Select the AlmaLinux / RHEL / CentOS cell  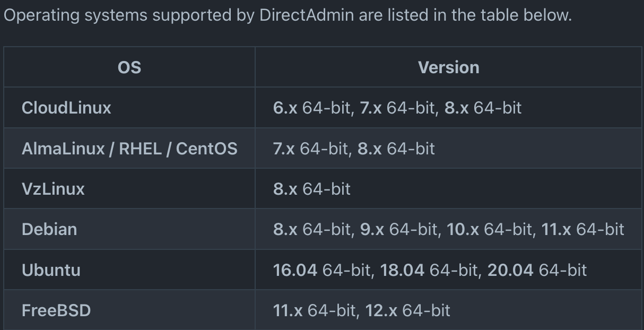coord(129,148)
